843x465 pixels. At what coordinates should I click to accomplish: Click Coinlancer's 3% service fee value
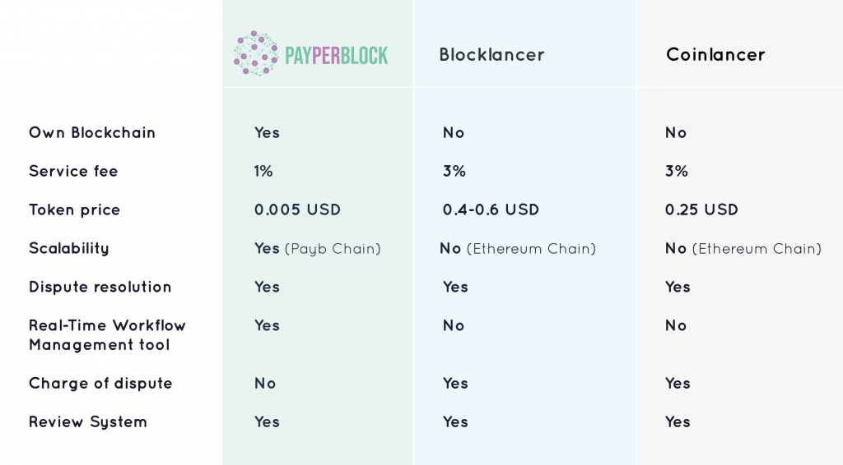[x=677, y=171]
